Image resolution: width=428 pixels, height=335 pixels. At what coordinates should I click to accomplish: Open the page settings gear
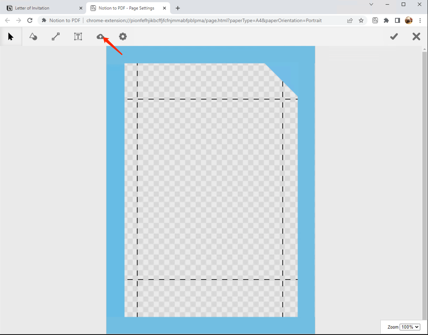[123, 36]
